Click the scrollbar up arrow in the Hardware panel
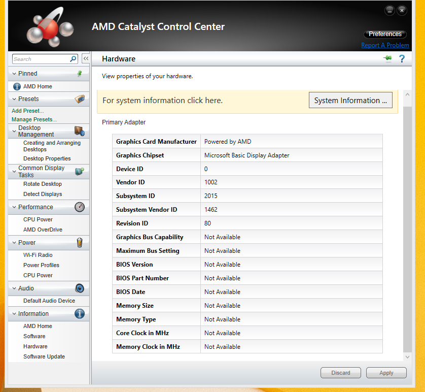 [407, 94]
